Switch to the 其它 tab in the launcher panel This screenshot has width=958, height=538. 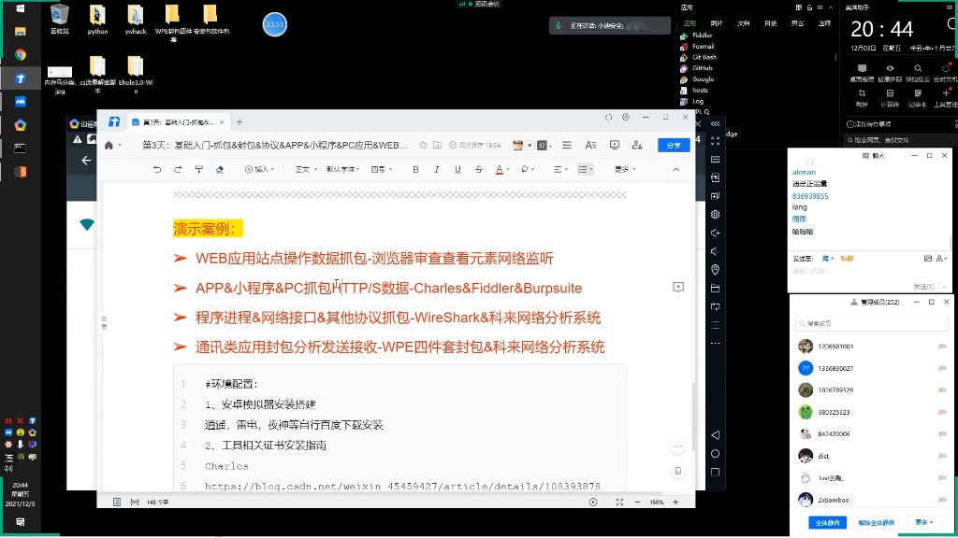click(x=797, y=23)
